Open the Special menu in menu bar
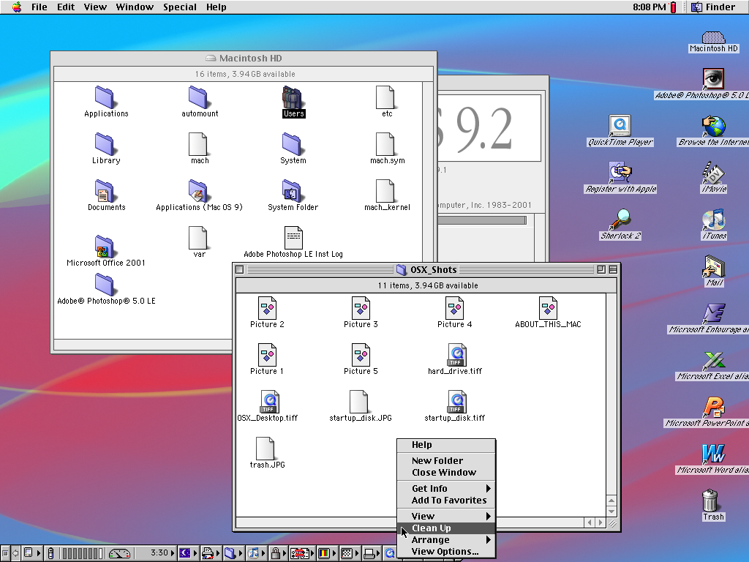 click(x=179, y=7)
